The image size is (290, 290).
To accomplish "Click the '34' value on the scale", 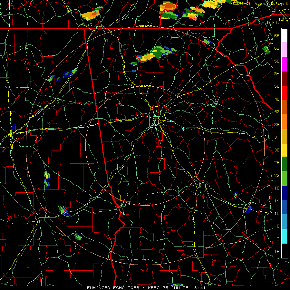I will (x=277, y=137).
